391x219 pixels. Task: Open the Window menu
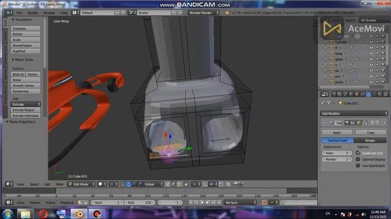[49, 13]
